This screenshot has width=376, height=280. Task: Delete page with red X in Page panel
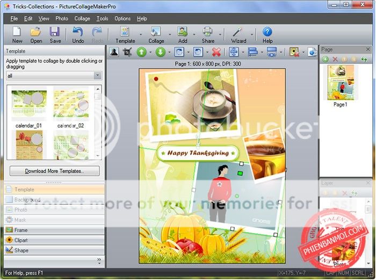(335, 59)
